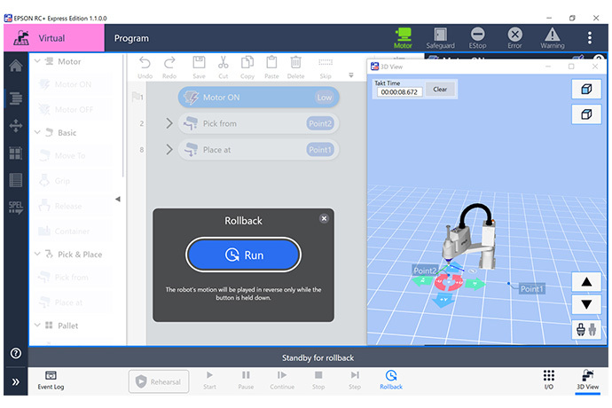Screen dimensions: 612x408
Task: Open the help question mark icon
Action: (x=16, y=353)
